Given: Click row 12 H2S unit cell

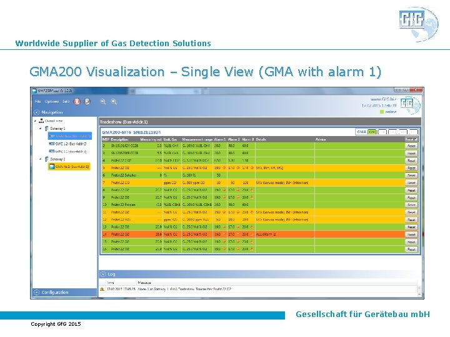Looking at the screenshot, I should (x=171, y=220).
